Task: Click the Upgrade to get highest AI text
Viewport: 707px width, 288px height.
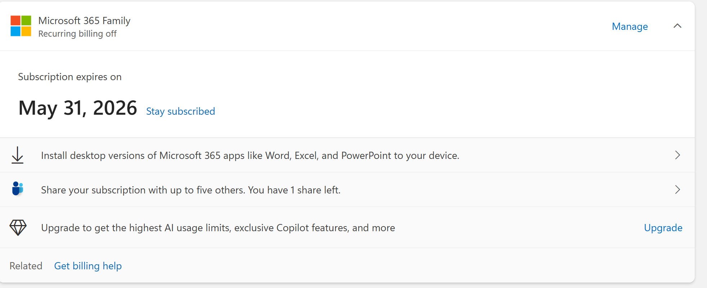Action: tap(218, 228)
